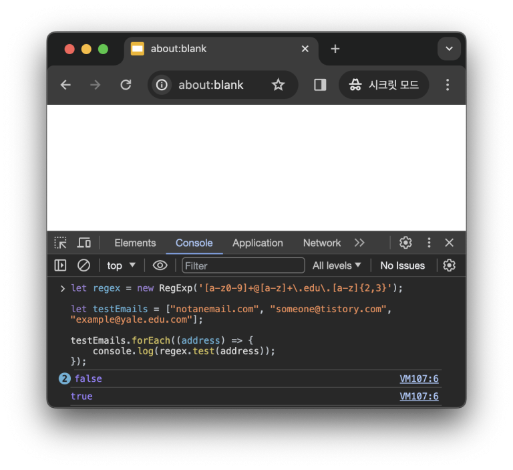Go back with the browser back arrow
513x470 pixels.
click(65, 85)
